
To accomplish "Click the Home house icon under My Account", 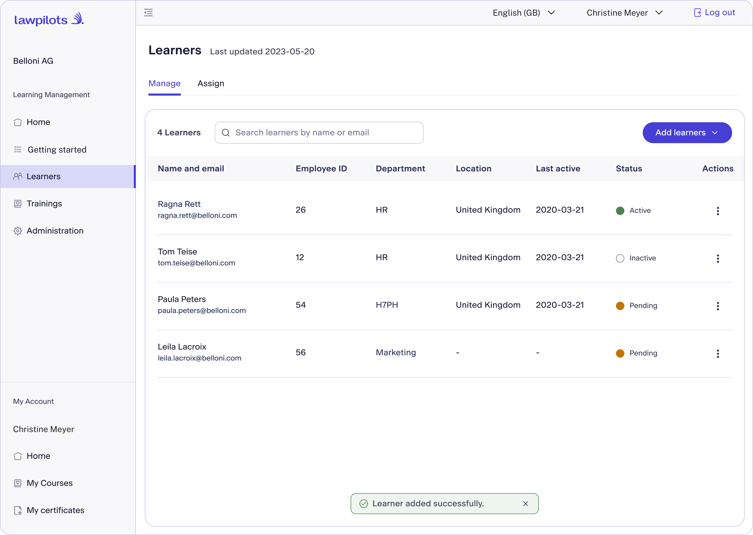I will point(18,456).
